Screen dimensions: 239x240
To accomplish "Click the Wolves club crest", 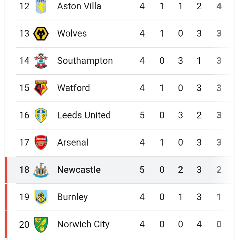I will [41, 34].
